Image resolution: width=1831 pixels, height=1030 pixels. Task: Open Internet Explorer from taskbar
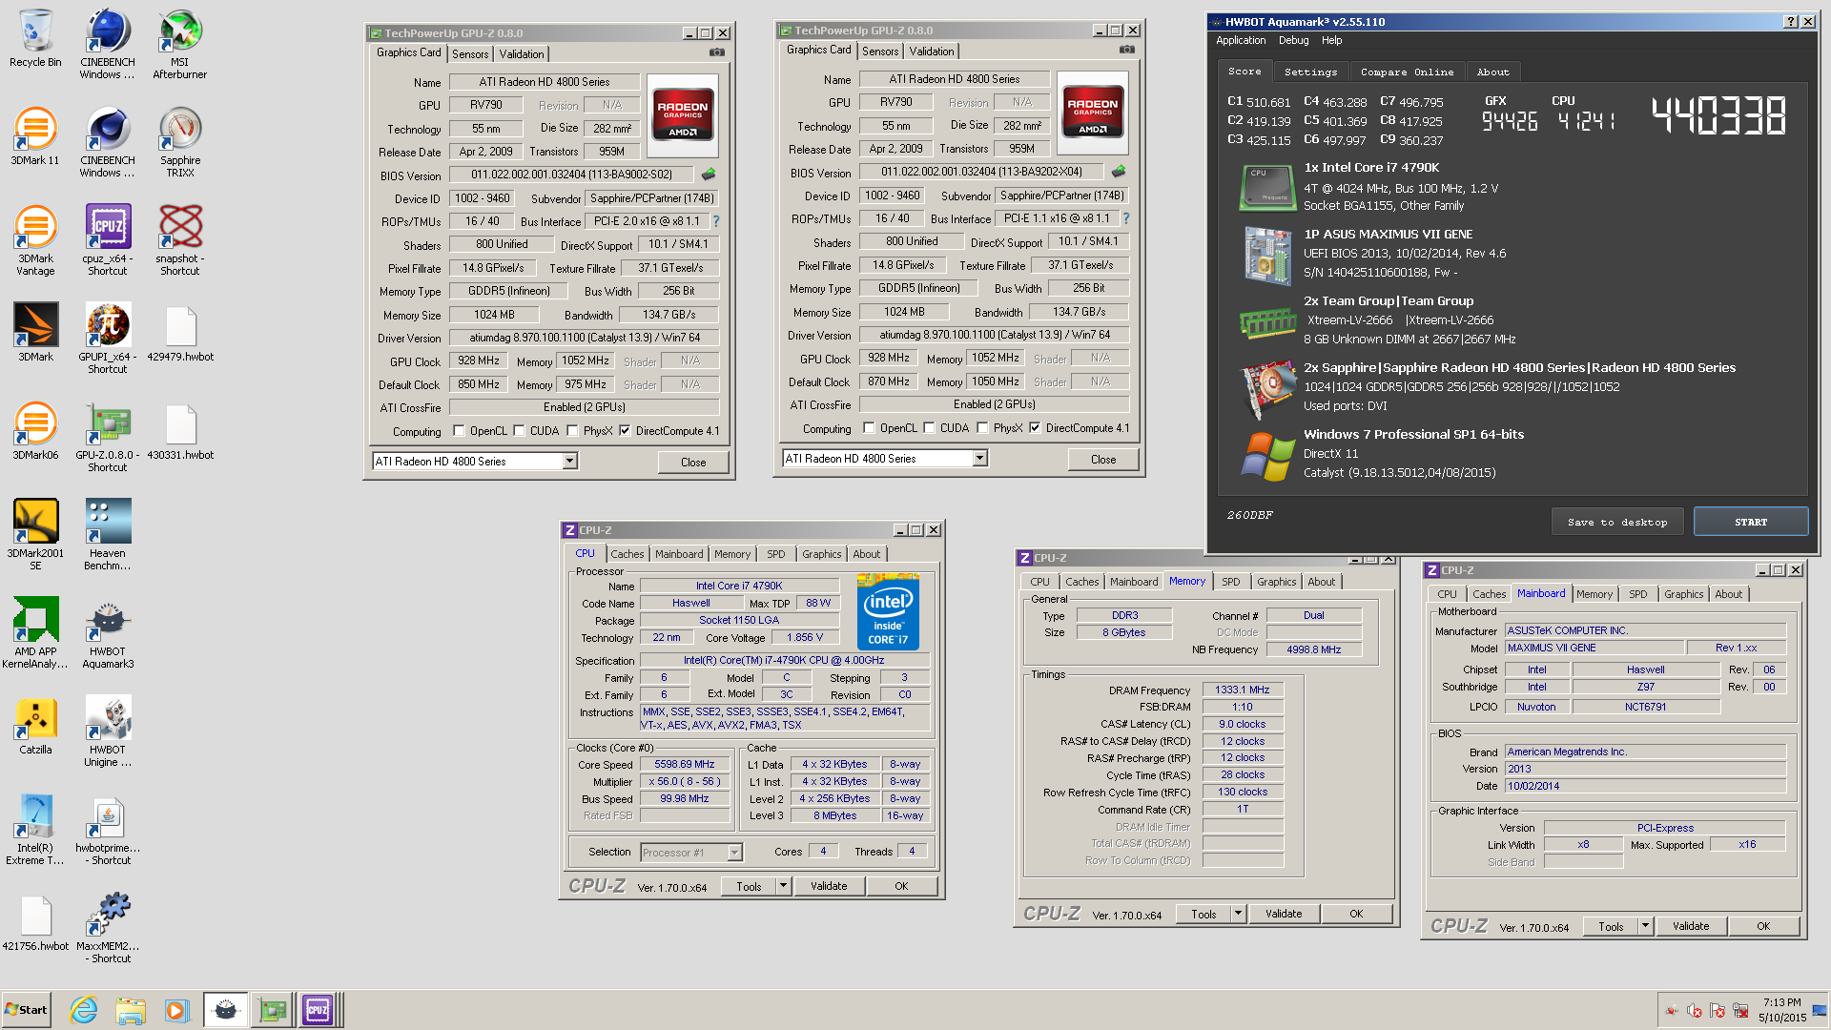(x=84, y=1010)
